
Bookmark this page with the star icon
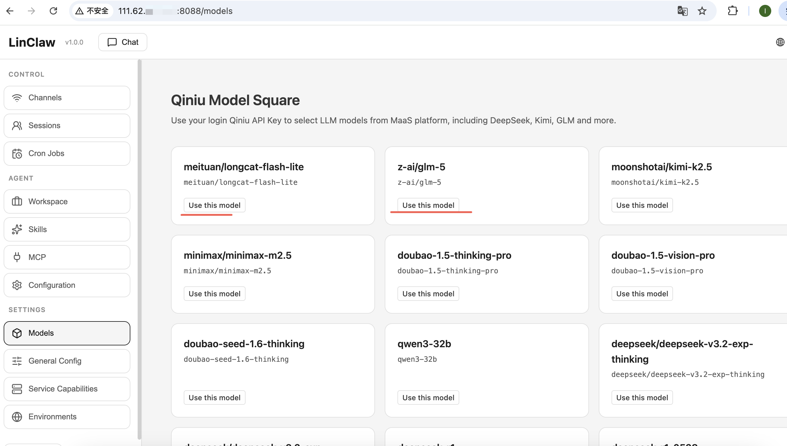pyautogui.click(x=702, y=11)
